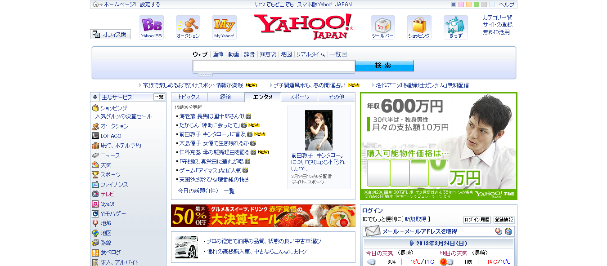Click the car thumbnail beside 中古車選び

pyautogui.click(x=186, y=246)
